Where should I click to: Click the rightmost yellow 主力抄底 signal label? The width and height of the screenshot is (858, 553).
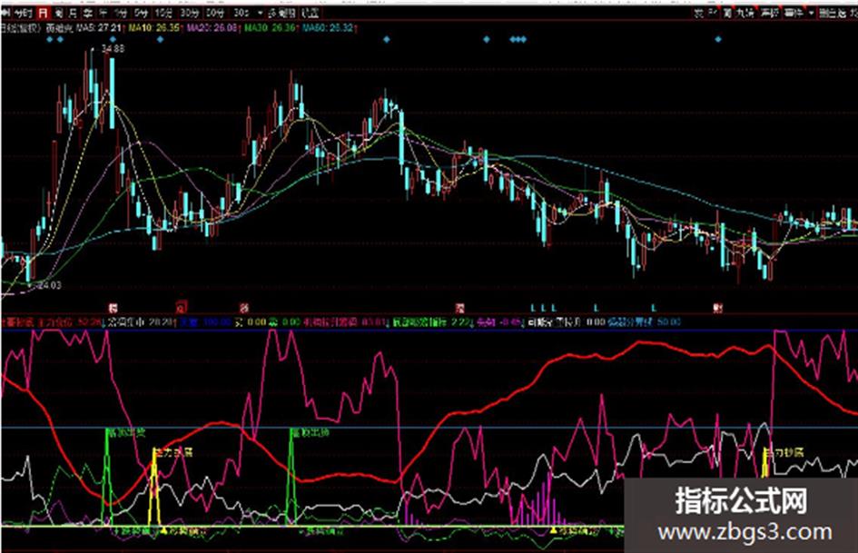[x=784, y=452]
